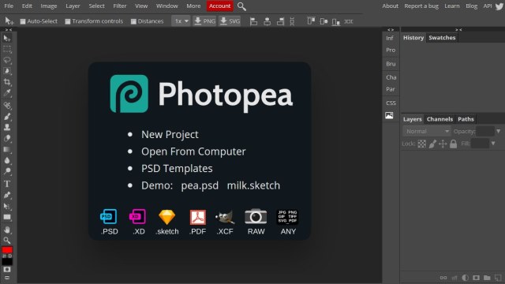505x284 pixels.
Task: Select the Path Select tool
Action: [x=7, y=206]
